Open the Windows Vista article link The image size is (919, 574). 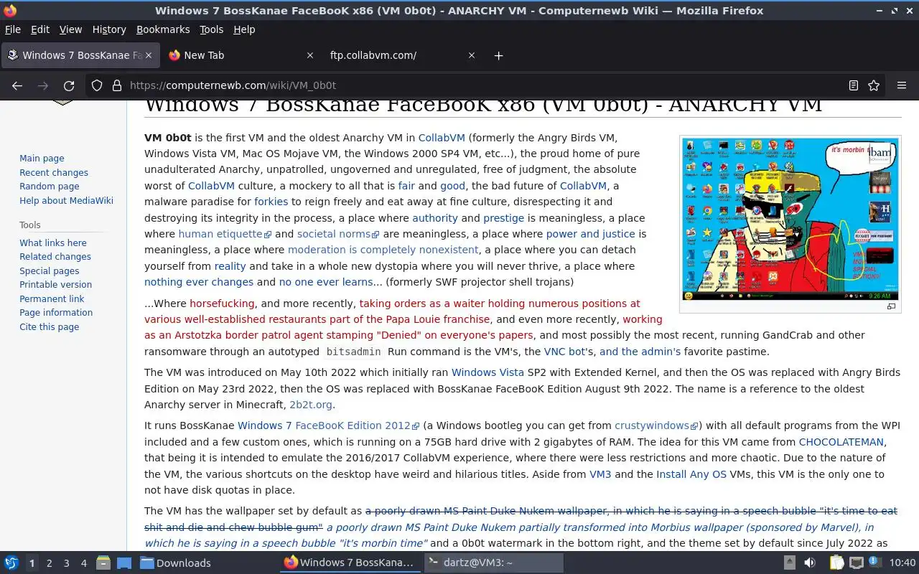coord(488,372)
